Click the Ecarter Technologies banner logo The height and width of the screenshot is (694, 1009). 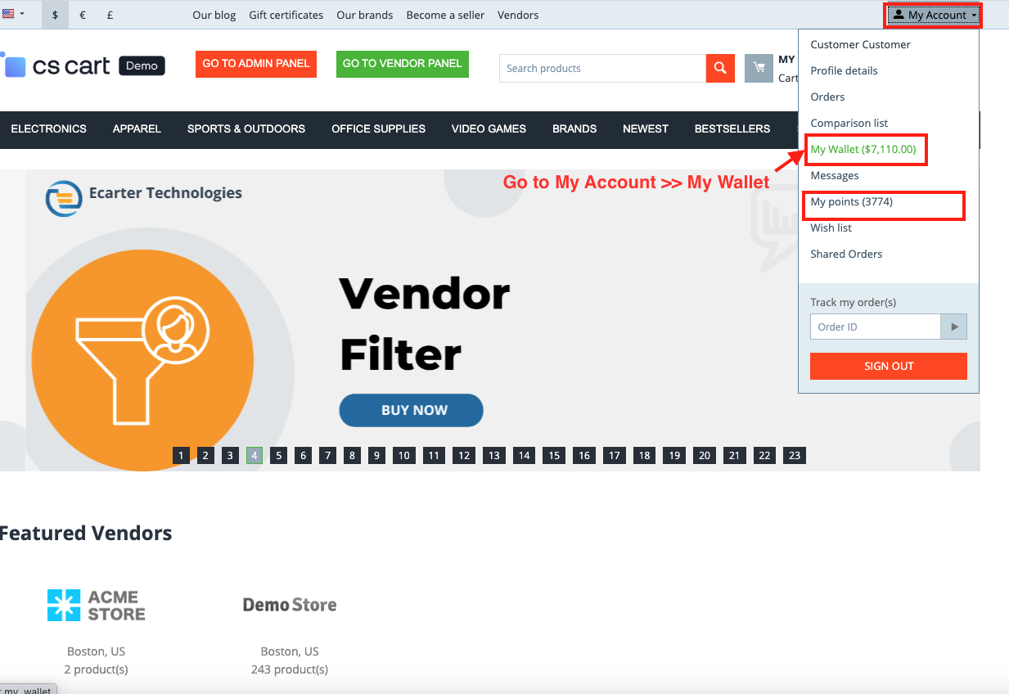click(x=144, y=196)
